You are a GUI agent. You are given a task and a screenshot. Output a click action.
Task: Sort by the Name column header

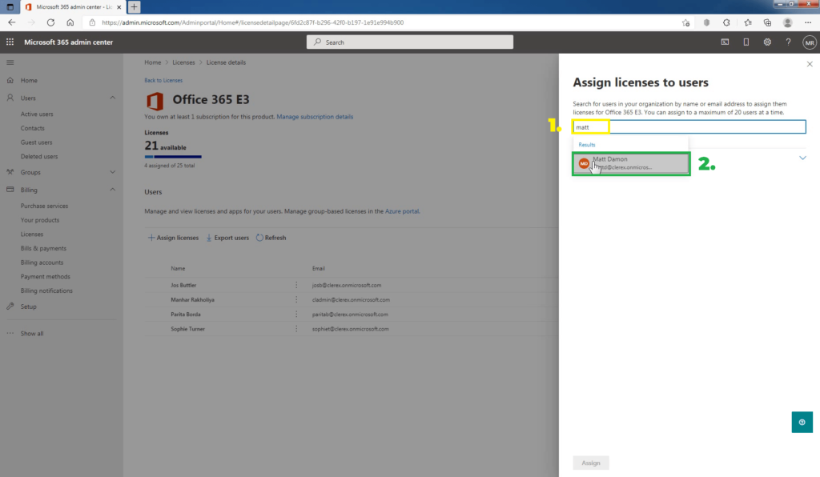(x=178, y=268)
